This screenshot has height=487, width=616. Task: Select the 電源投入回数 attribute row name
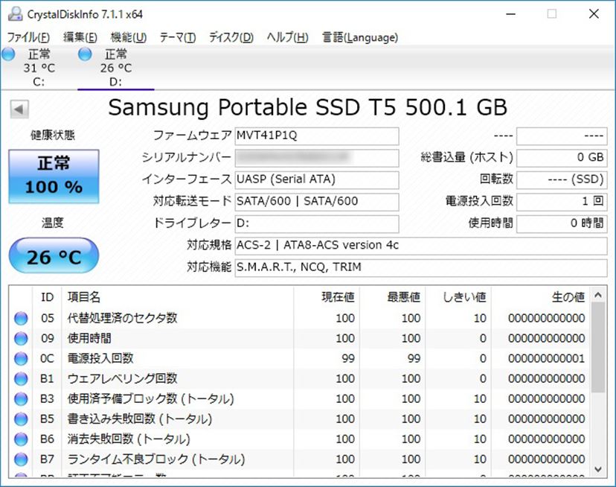(x=100, y=358)
